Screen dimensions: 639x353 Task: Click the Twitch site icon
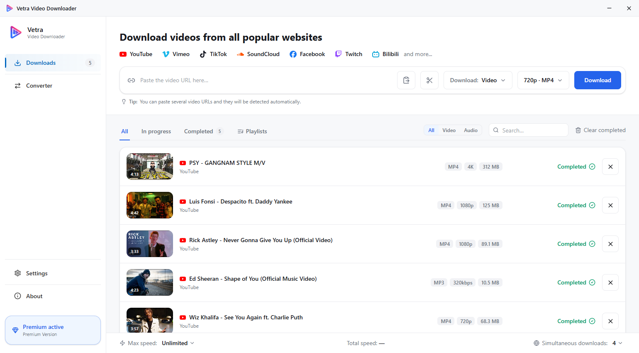coord(339,54)
